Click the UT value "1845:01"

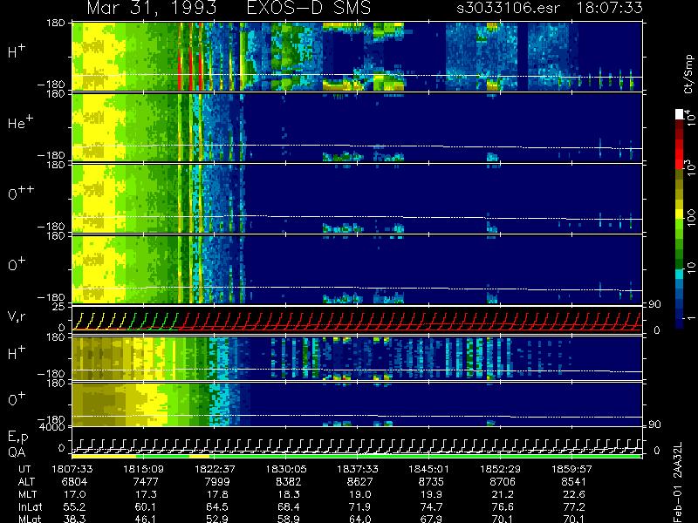click(428, 469)
